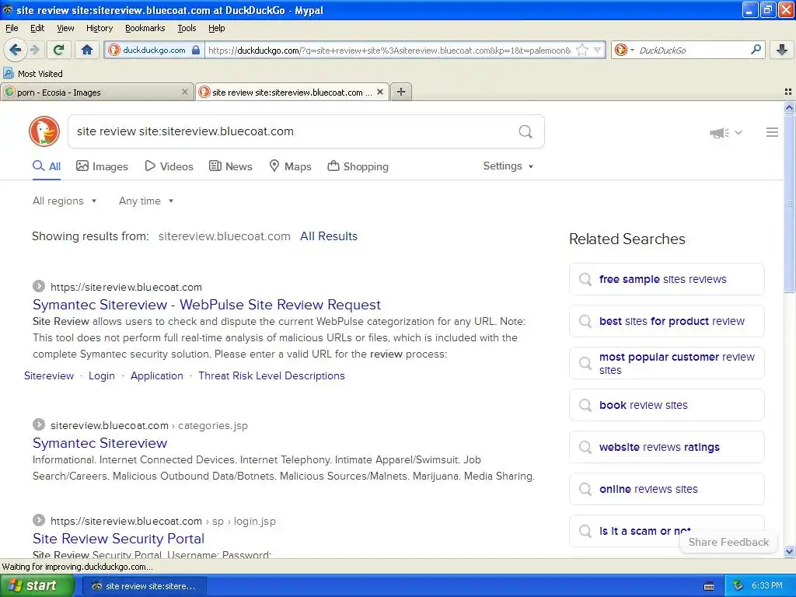Open the Threat Risk Level Descriptions sitelink
The width and height of the screenshot is (796, 597).
[271, 375]
